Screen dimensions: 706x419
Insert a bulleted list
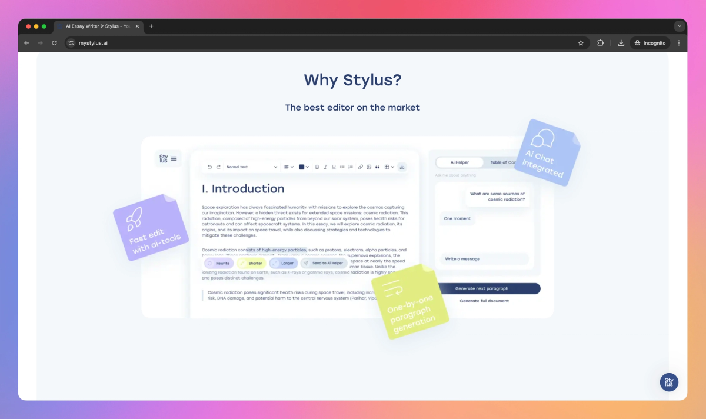coord(342,167)
